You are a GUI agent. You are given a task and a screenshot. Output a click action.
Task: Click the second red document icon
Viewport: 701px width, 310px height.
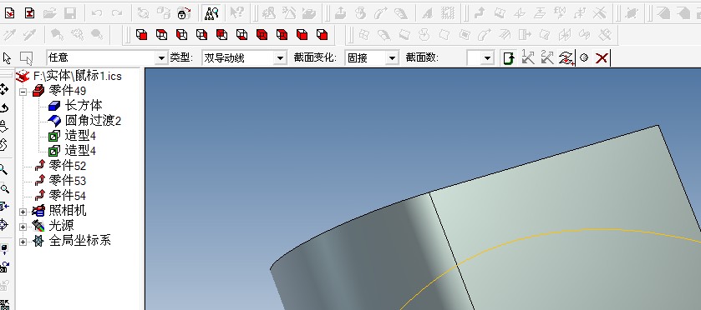point(29,14)
